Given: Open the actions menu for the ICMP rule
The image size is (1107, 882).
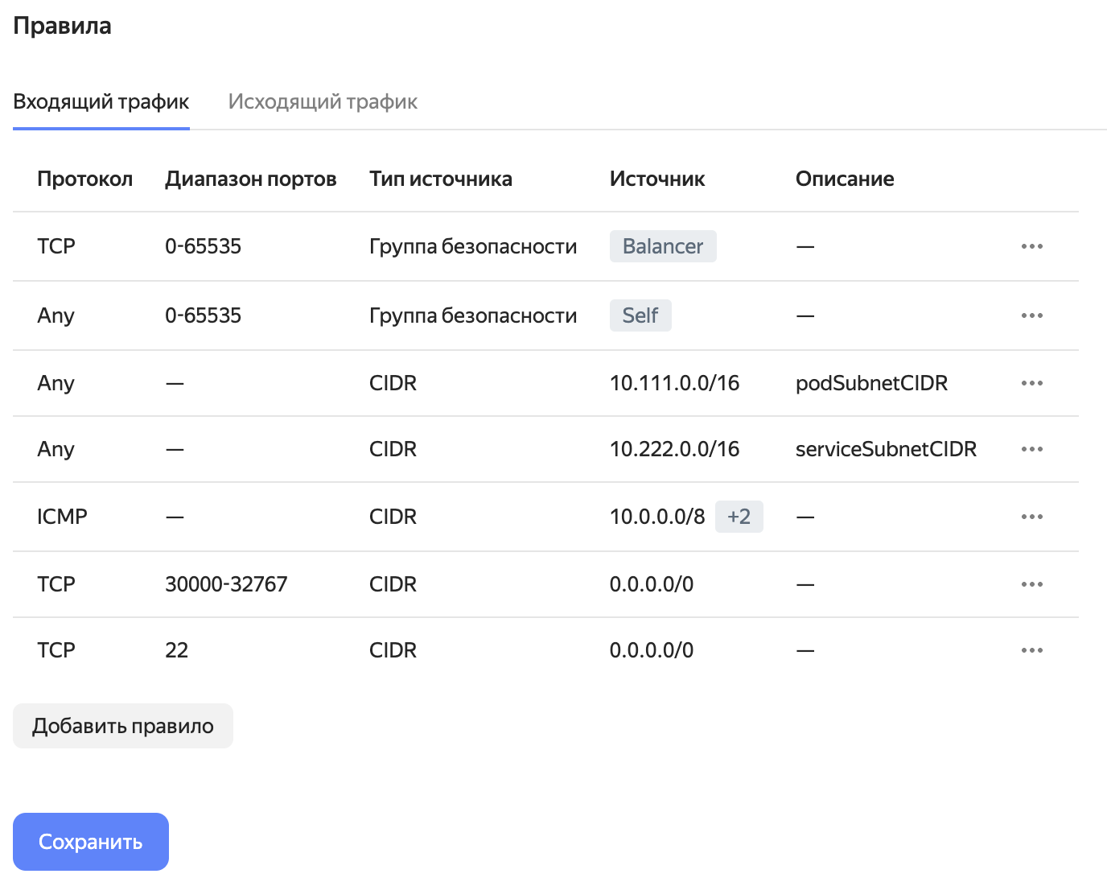Looking at the screenshot, I should (1031, 517).
